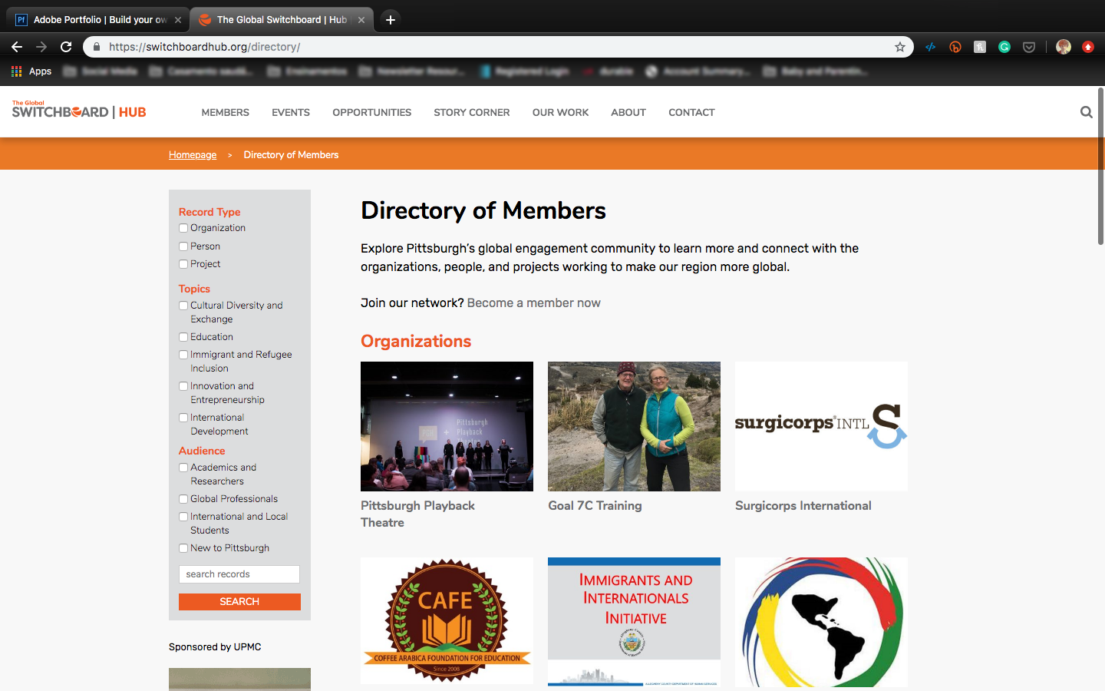Check the Project record type
1105x691 pixels.
tap(183, 264)
